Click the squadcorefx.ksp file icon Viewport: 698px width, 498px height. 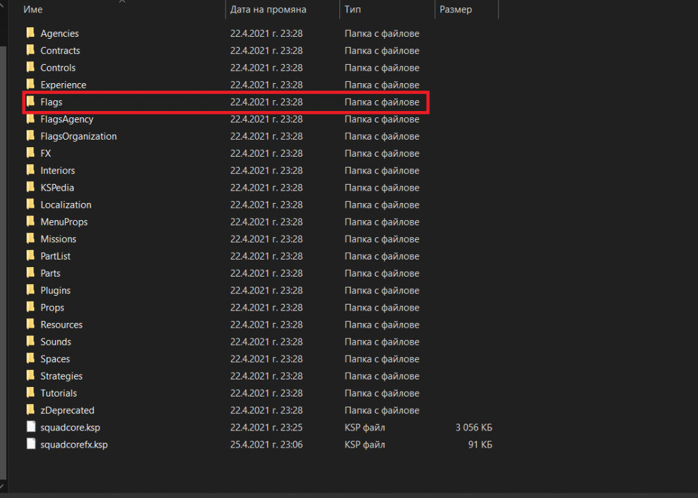[30, 444]
